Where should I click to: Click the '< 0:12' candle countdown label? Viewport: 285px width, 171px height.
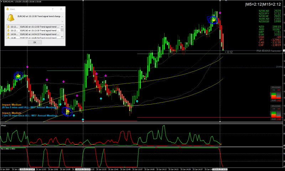(229, 52)
